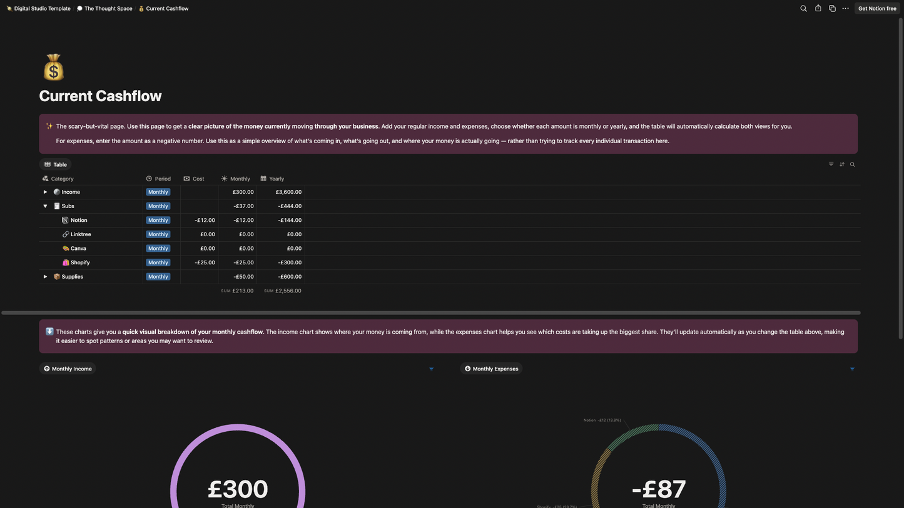Open Period dropdown for Income row
Viewport: 904px width, 508px height.
158,192
